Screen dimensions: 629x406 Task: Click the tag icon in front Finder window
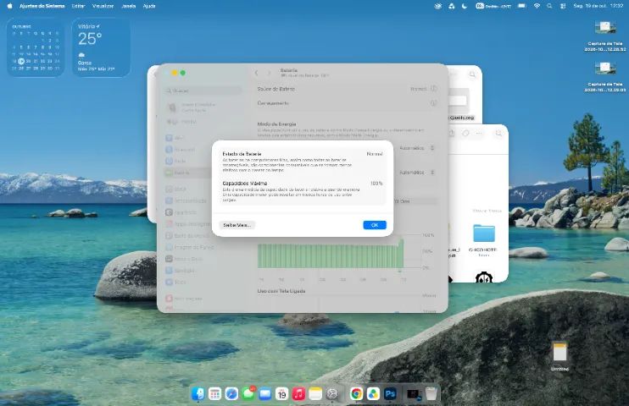[x=465, y=134]
